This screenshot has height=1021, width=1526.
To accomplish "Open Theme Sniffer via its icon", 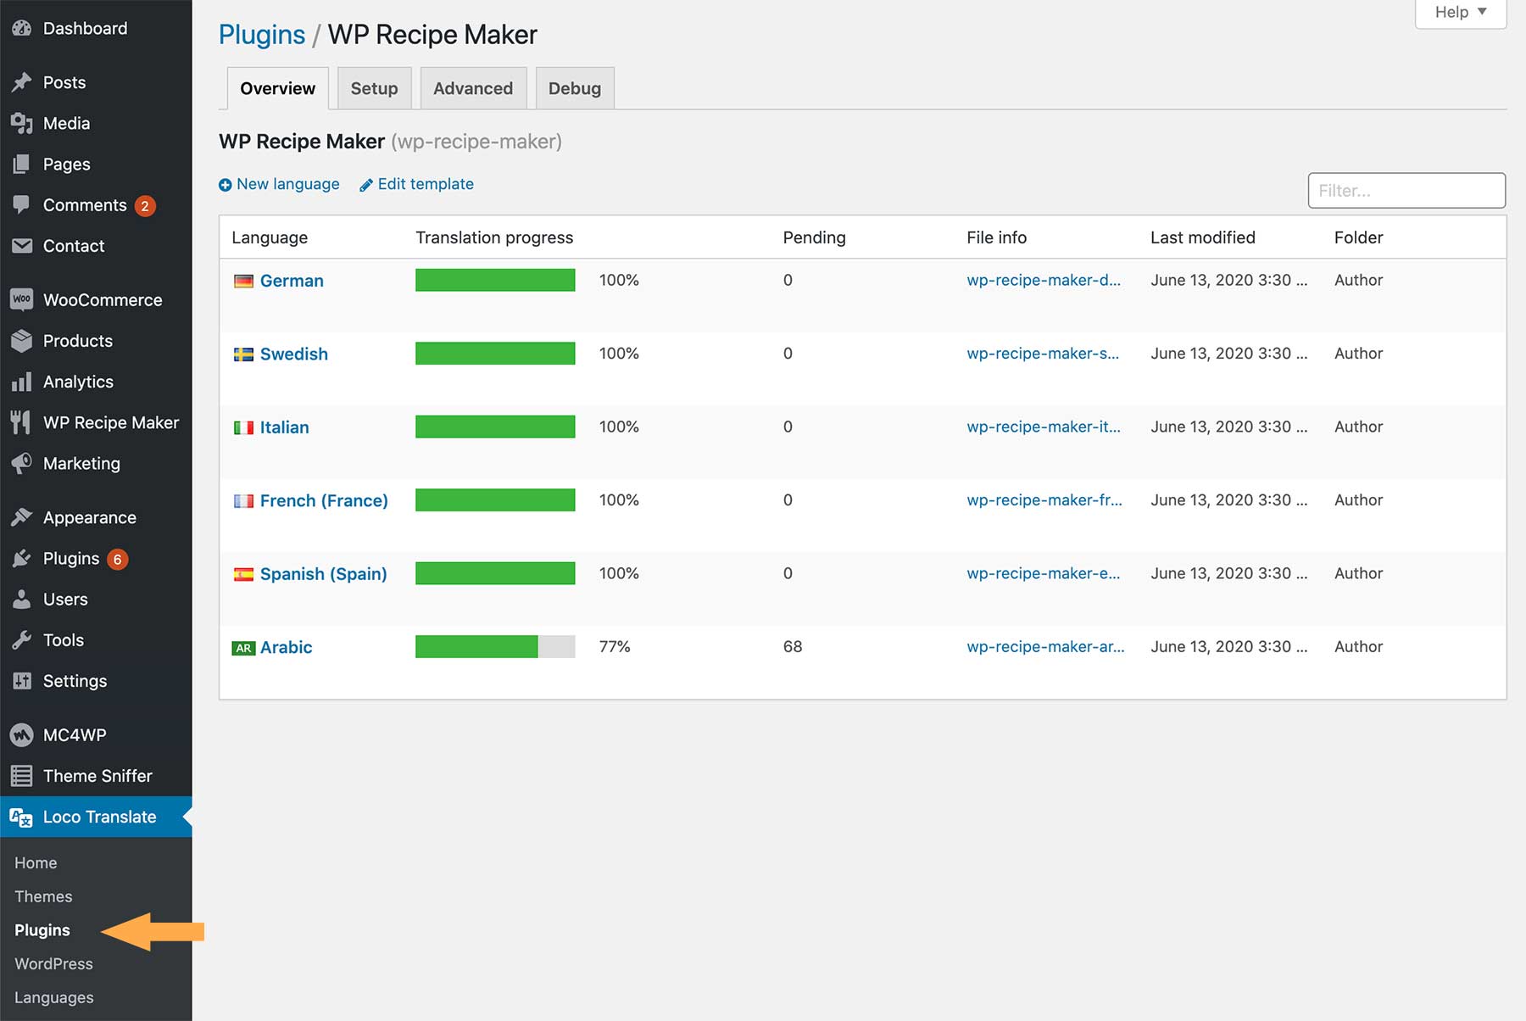I will point(21,775).
